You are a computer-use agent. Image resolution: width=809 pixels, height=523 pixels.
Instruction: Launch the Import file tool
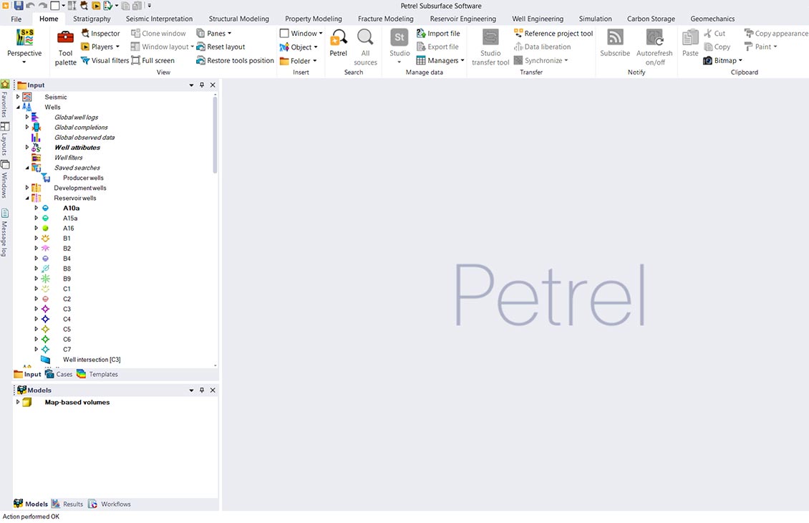pos(439,33)
